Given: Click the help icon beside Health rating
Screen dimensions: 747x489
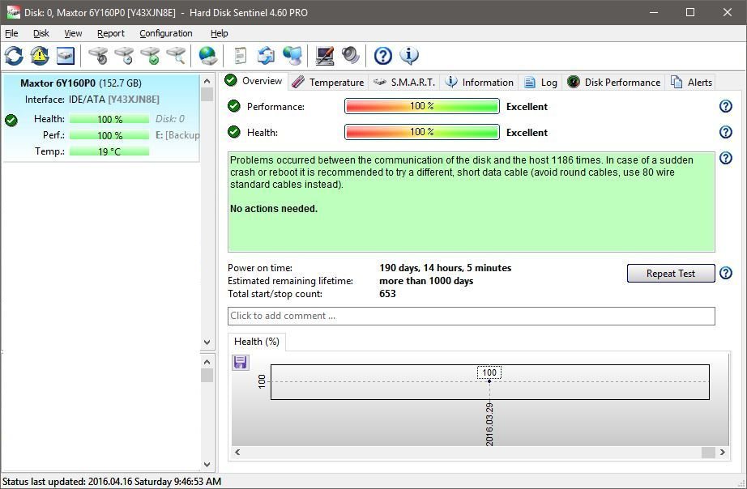Looking at the screenshot, I should point(726,132).
